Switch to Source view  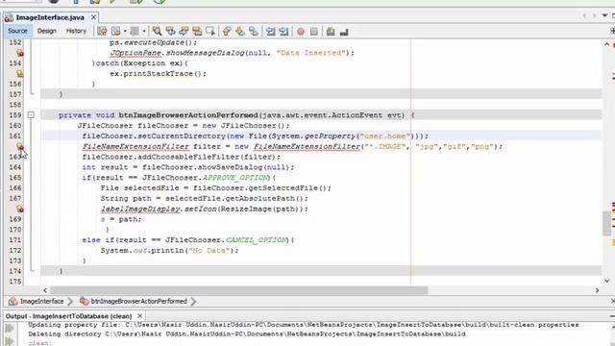17,31
